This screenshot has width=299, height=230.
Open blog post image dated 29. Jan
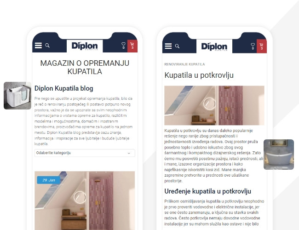pos(85,201)
